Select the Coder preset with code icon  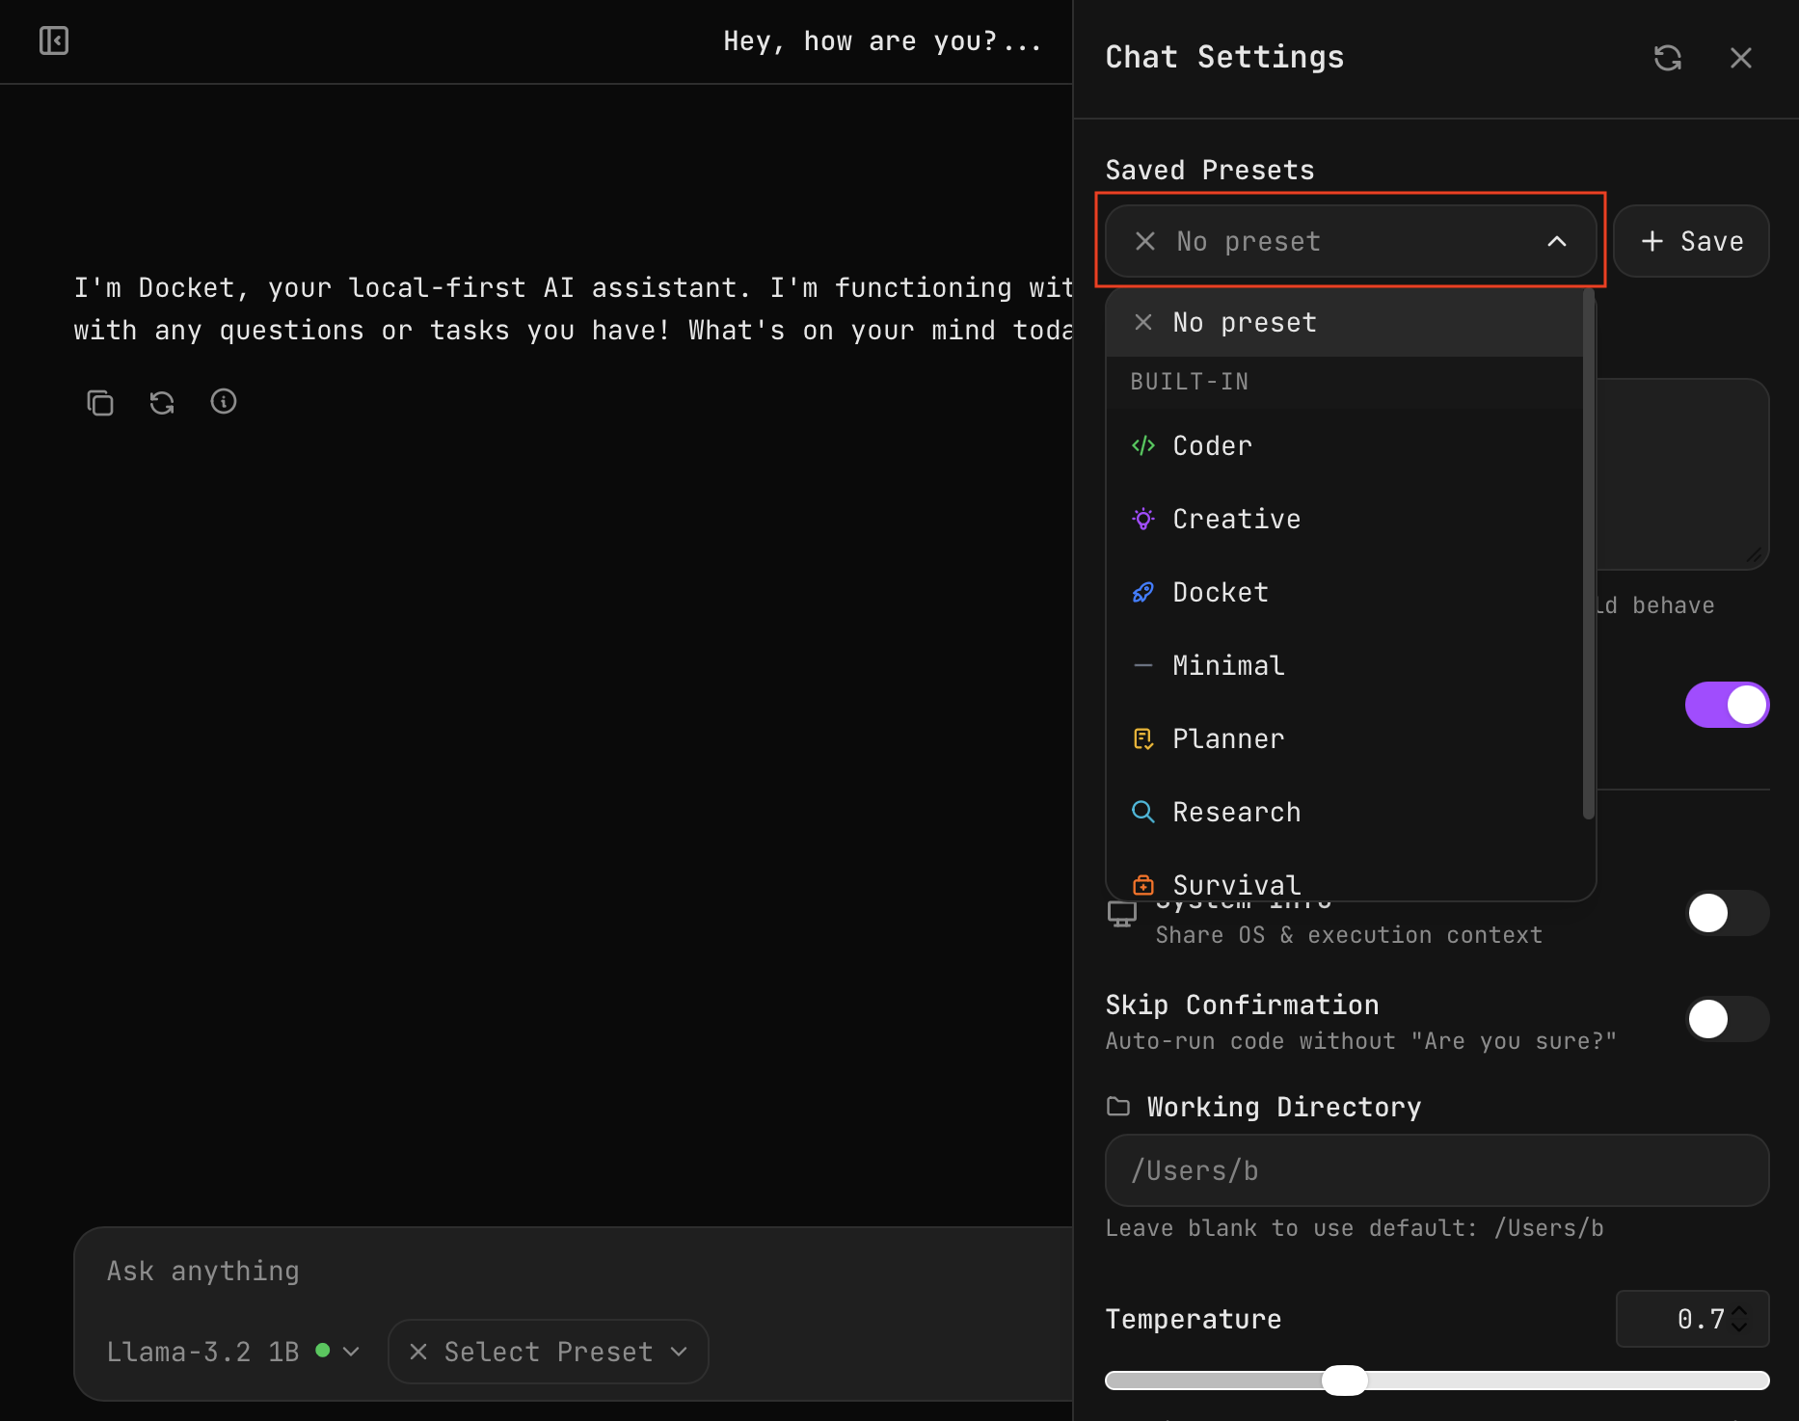click(x=1211, y=445)
